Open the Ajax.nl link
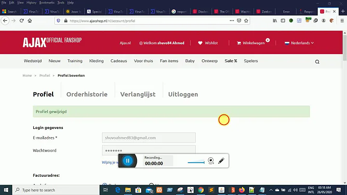The height and width of the screenshot is (195, 347). [125, 43]
